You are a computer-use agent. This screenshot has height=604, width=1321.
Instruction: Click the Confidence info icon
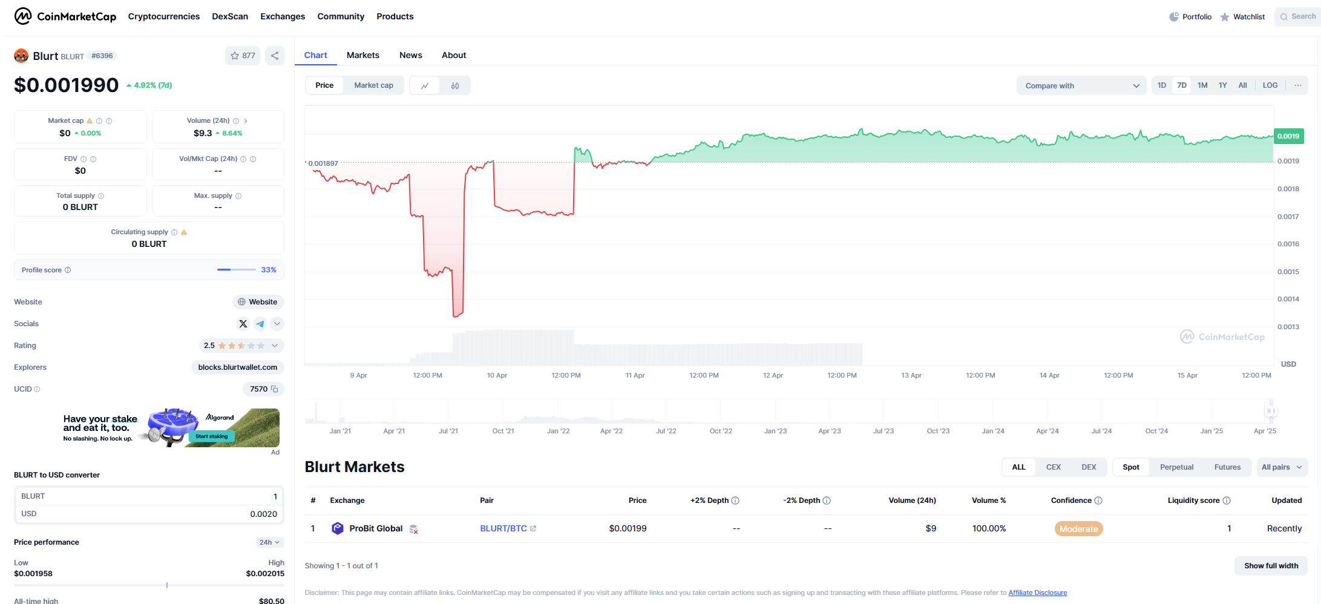(x=1098, y=501)
